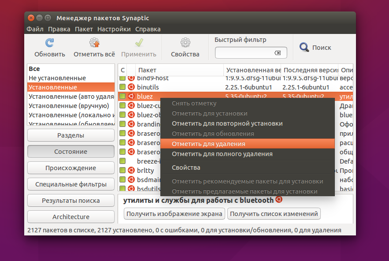Click into the Быстрый фильтр input field
389x261 pixels.
245,53
